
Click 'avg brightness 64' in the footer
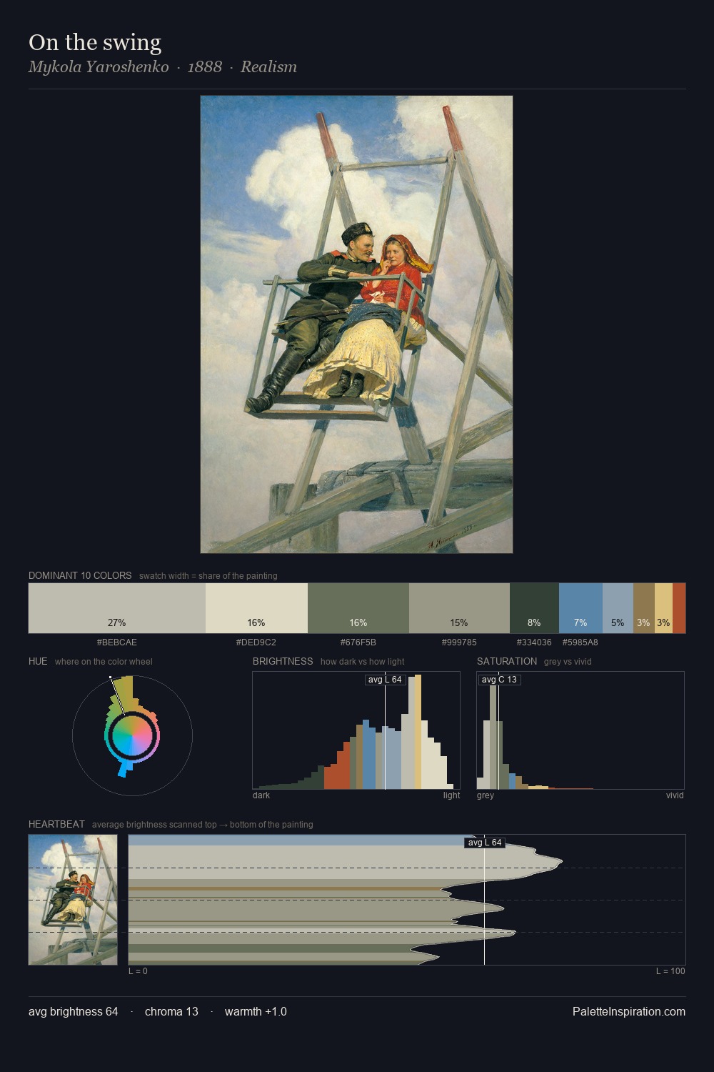pyautogui.click(x=74, y=1011)
